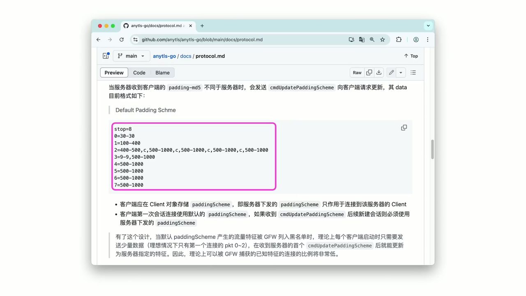Viewport: 526px width, 296px height.
Task: Open the browser extensions menu
Action: tap(399, 39)
